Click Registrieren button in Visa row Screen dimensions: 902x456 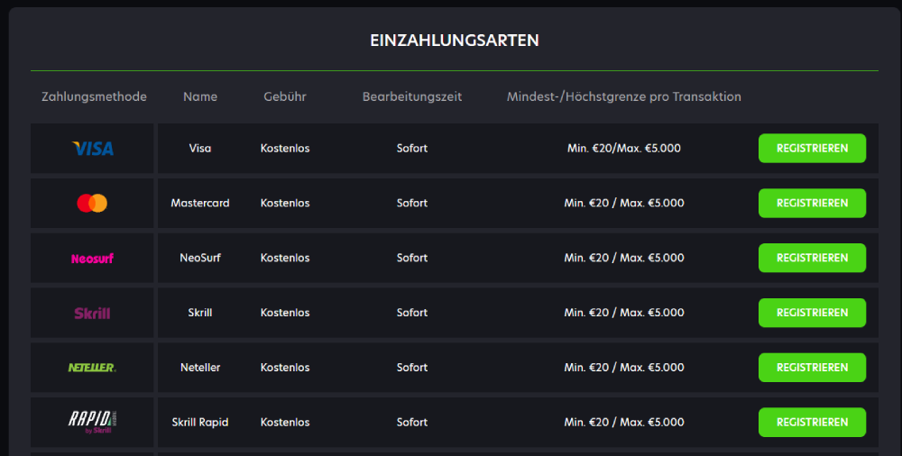tap(812, 149)
